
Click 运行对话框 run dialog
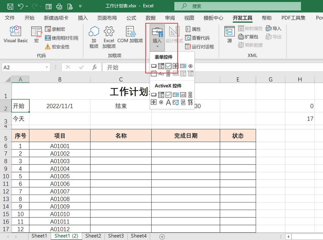point(199,47)
